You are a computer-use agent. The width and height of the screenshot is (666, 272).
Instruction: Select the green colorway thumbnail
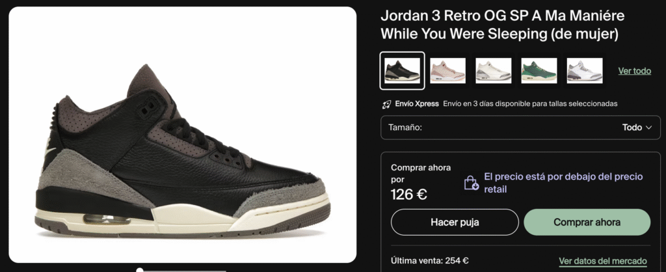[x=539, y=70]
